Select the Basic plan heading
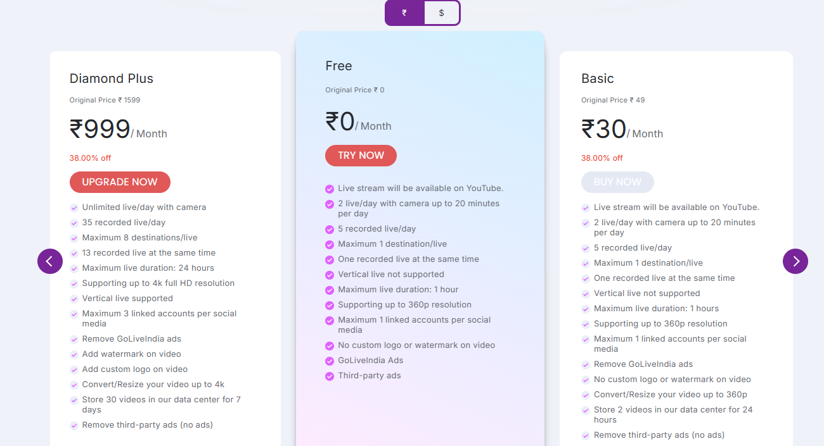Screen dimensions: 824x446 point(598,78)
